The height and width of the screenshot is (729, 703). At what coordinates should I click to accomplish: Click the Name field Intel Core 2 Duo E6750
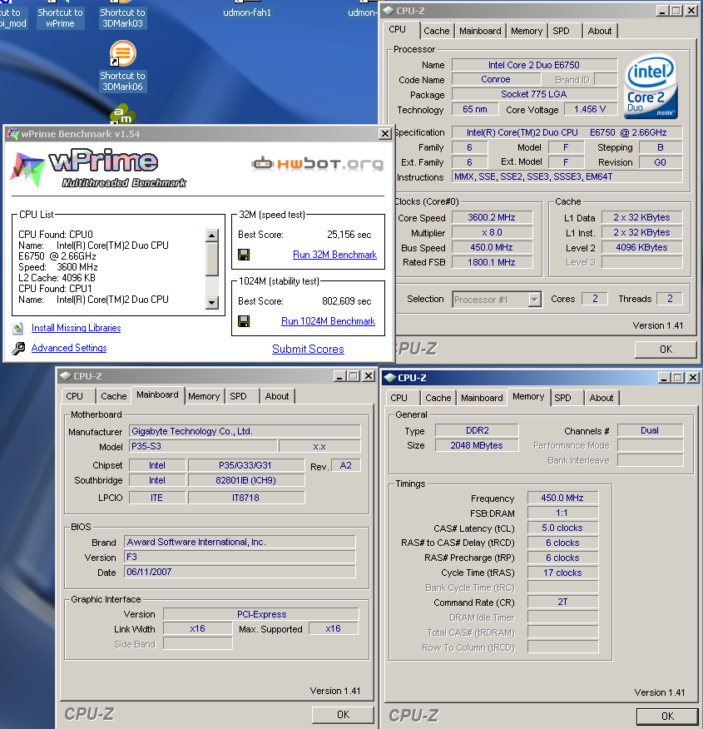tap(534, 65)
